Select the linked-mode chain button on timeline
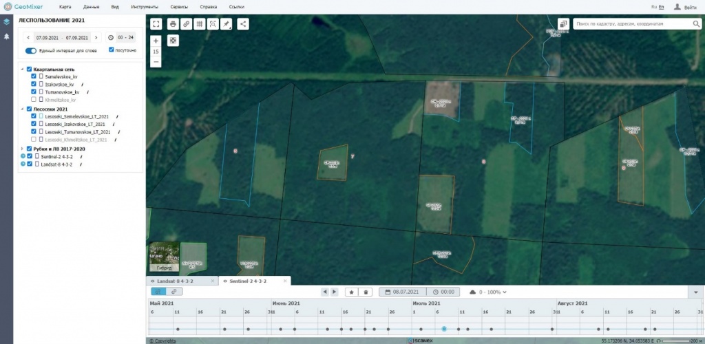The height and width of the screenshot is (344, 705). click(x=174, y=292)
